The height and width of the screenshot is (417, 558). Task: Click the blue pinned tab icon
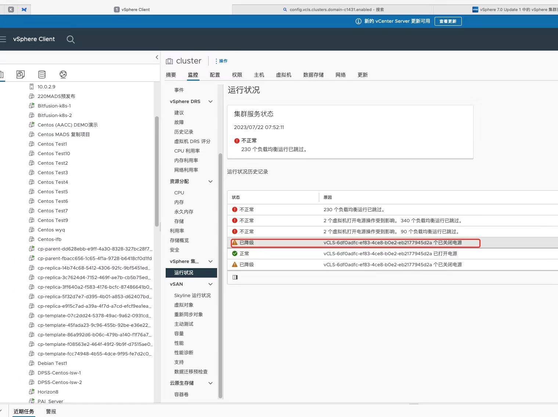point(24,10)
